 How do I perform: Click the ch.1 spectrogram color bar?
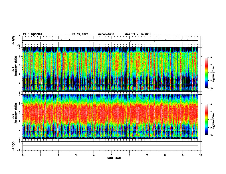[x=207, y=73]
